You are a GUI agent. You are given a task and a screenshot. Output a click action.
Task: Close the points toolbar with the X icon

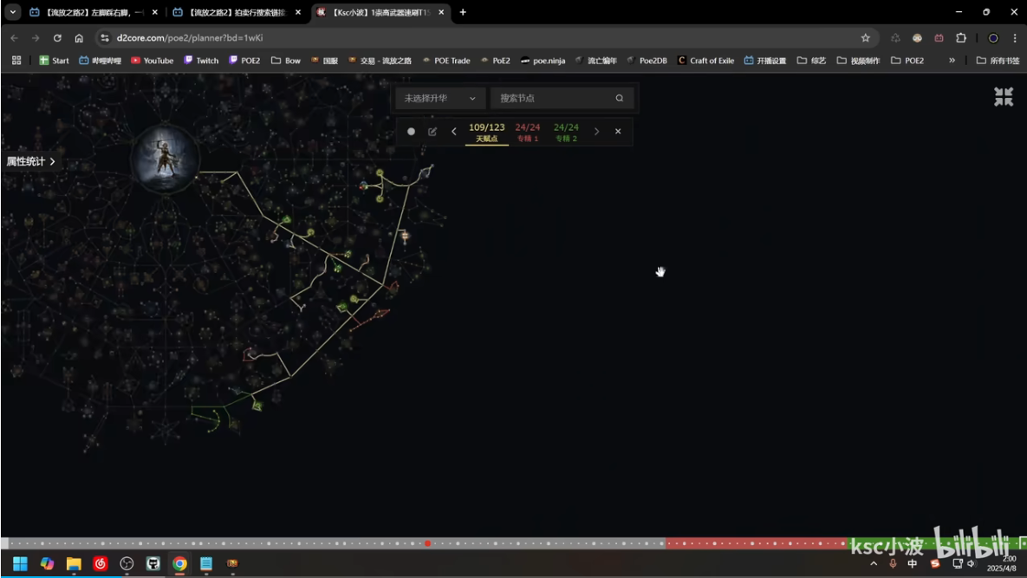tap(618, 132)
